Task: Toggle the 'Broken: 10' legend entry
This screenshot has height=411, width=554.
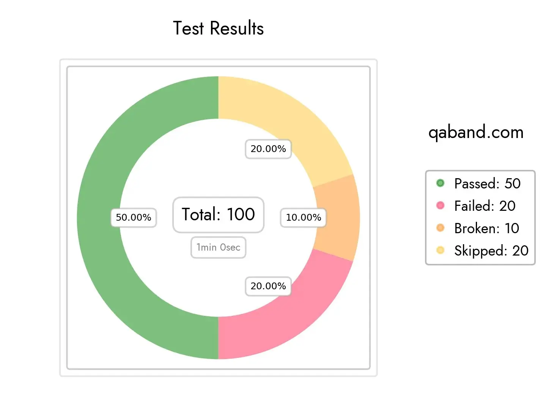Action: [486, 228]
